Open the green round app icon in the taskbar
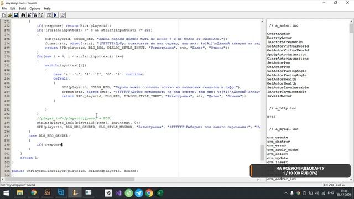The width and height of the screenshot is (354, 199). click(129, 193)
